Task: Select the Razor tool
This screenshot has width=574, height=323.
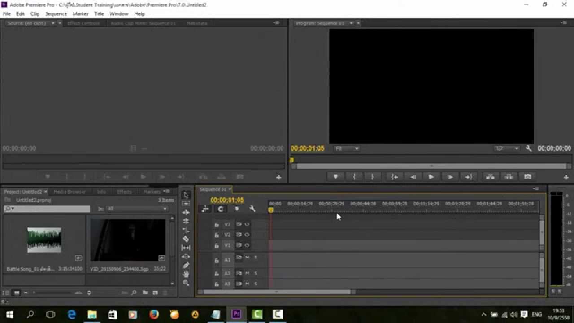Action: click(x=186, y=239)
